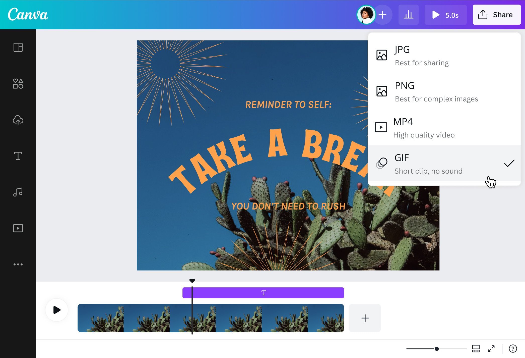Switch to grid view in the status bar
Screen dimensions: 525x358
pyautogui.click(x=476, y=349)
